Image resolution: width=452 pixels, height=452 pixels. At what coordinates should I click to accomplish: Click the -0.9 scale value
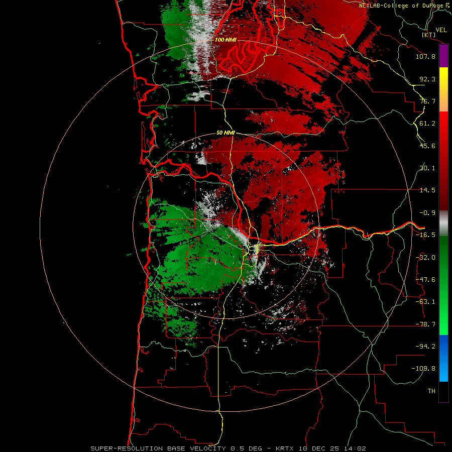[x=427, y=213]
